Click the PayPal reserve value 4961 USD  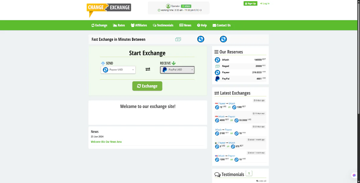[x=261, y=79]
